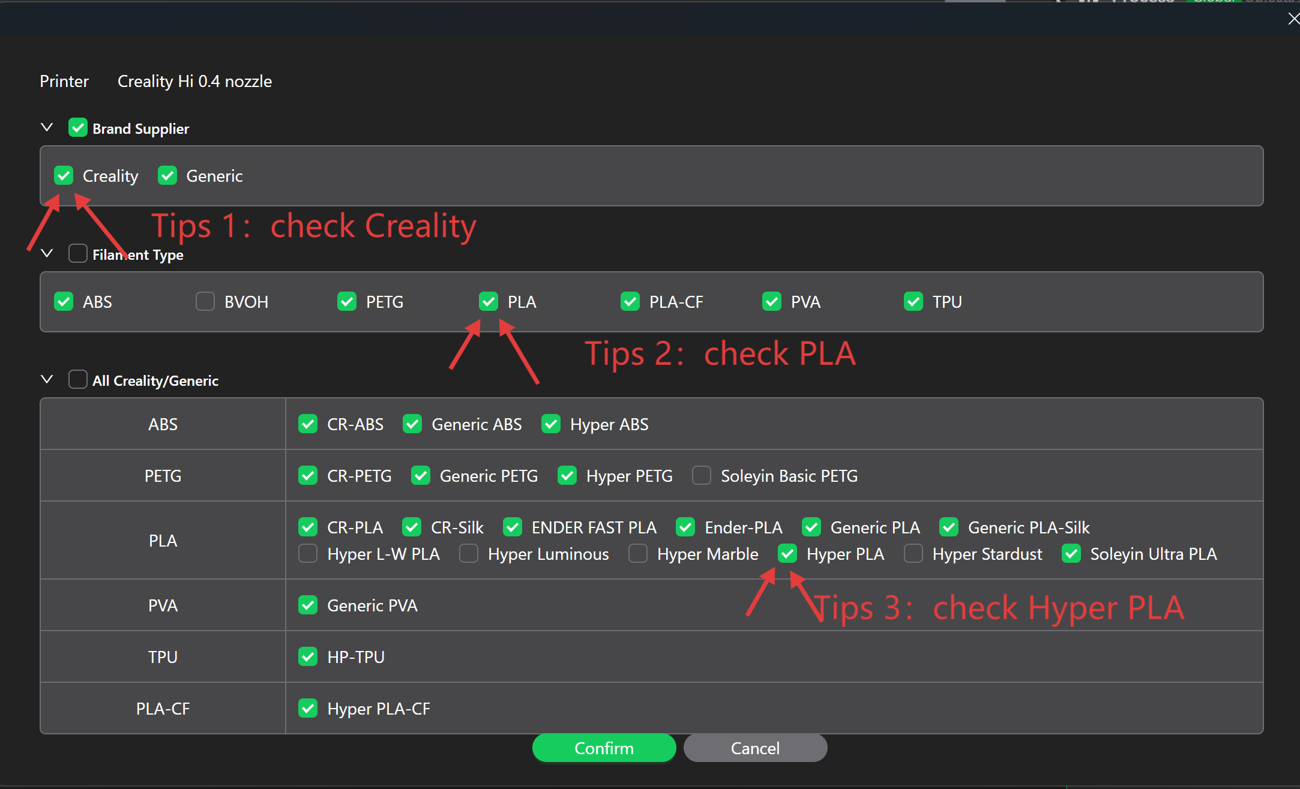Toggle the PETG filament type checkbox
This screenshot has height=789, width=1300.
pyautogui.click(x=347, y=302)
